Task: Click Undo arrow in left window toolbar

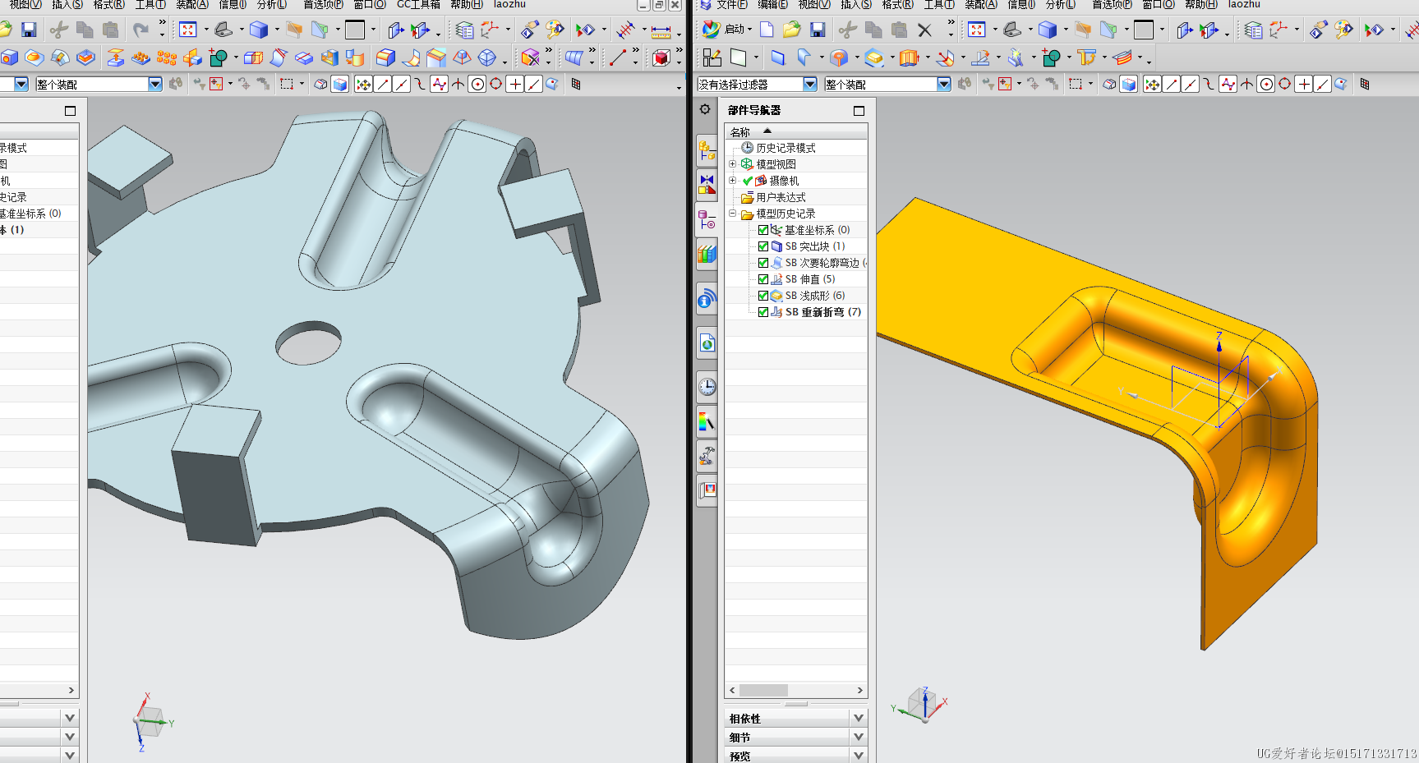Action: (x=141, y=30)
